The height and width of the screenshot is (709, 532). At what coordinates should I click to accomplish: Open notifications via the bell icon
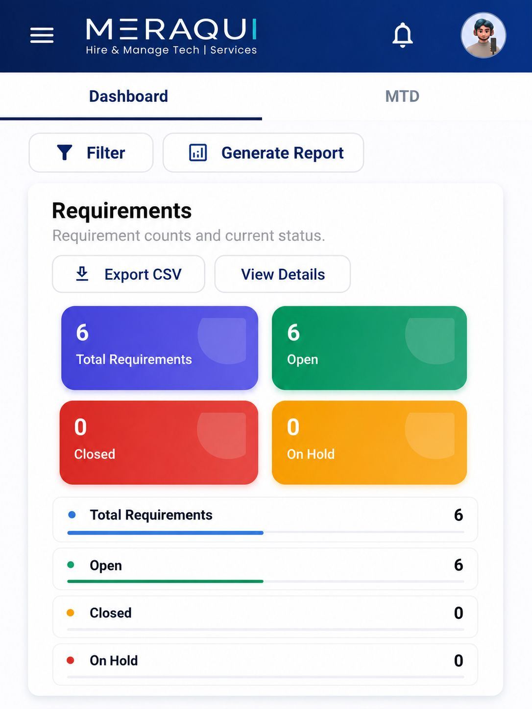pos(403,35)
